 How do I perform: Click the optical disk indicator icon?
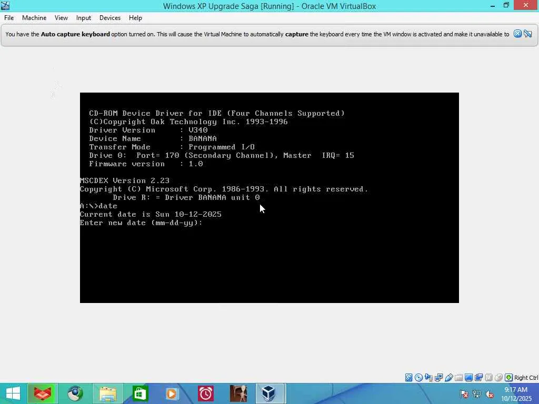pyautogui.click(x=418, y=378)
